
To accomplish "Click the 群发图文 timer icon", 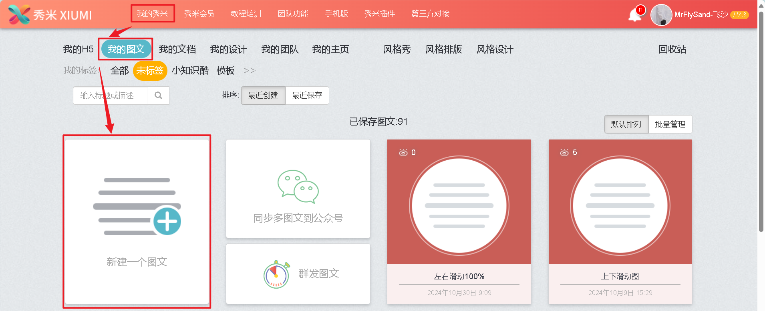I will click(x=277, y=274).
